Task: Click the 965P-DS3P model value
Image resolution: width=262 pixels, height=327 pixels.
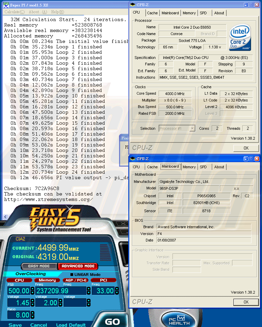Action: pos(189,188)
